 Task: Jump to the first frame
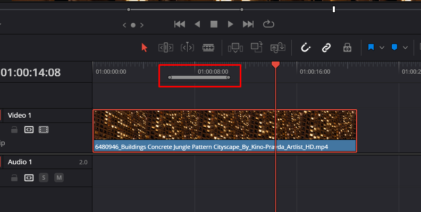tap(180, 24)
